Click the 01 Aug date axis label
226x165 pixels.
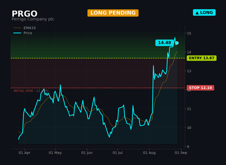pyautogui.click(x=149, y=153)
